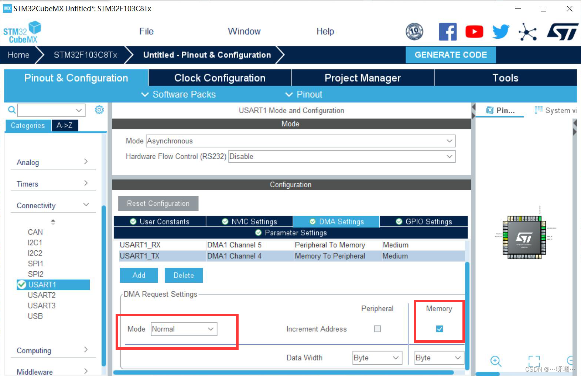Click the chip pinout thumbnail
This screenshot has height=376, width=581.
(524, 237)
